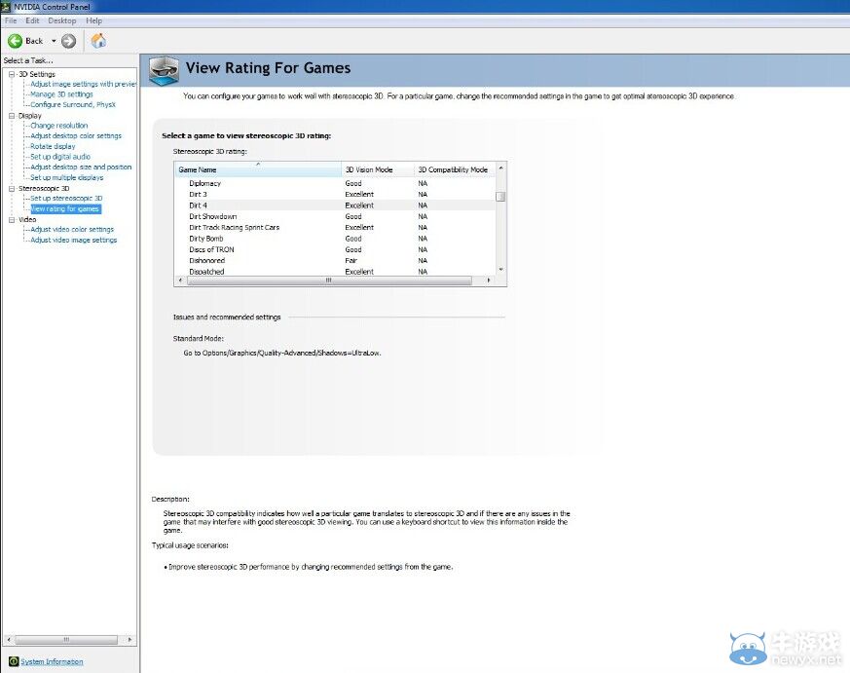Open the File menu
Viewport: 850px width, 673px height.
point(11,20)
